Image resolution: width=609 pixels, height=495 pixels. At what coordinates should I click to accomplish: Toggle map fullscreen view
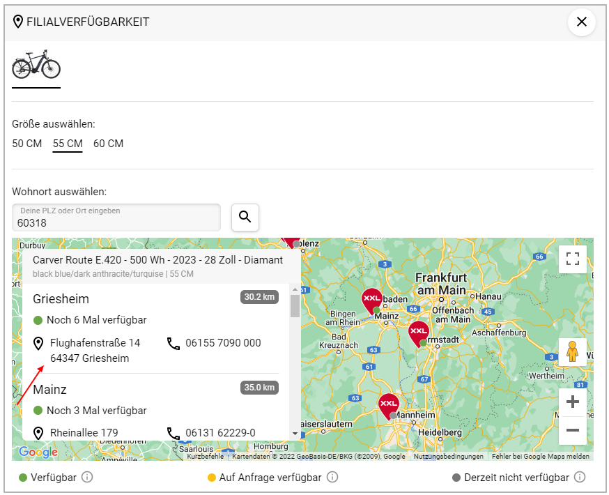point(573,259)
